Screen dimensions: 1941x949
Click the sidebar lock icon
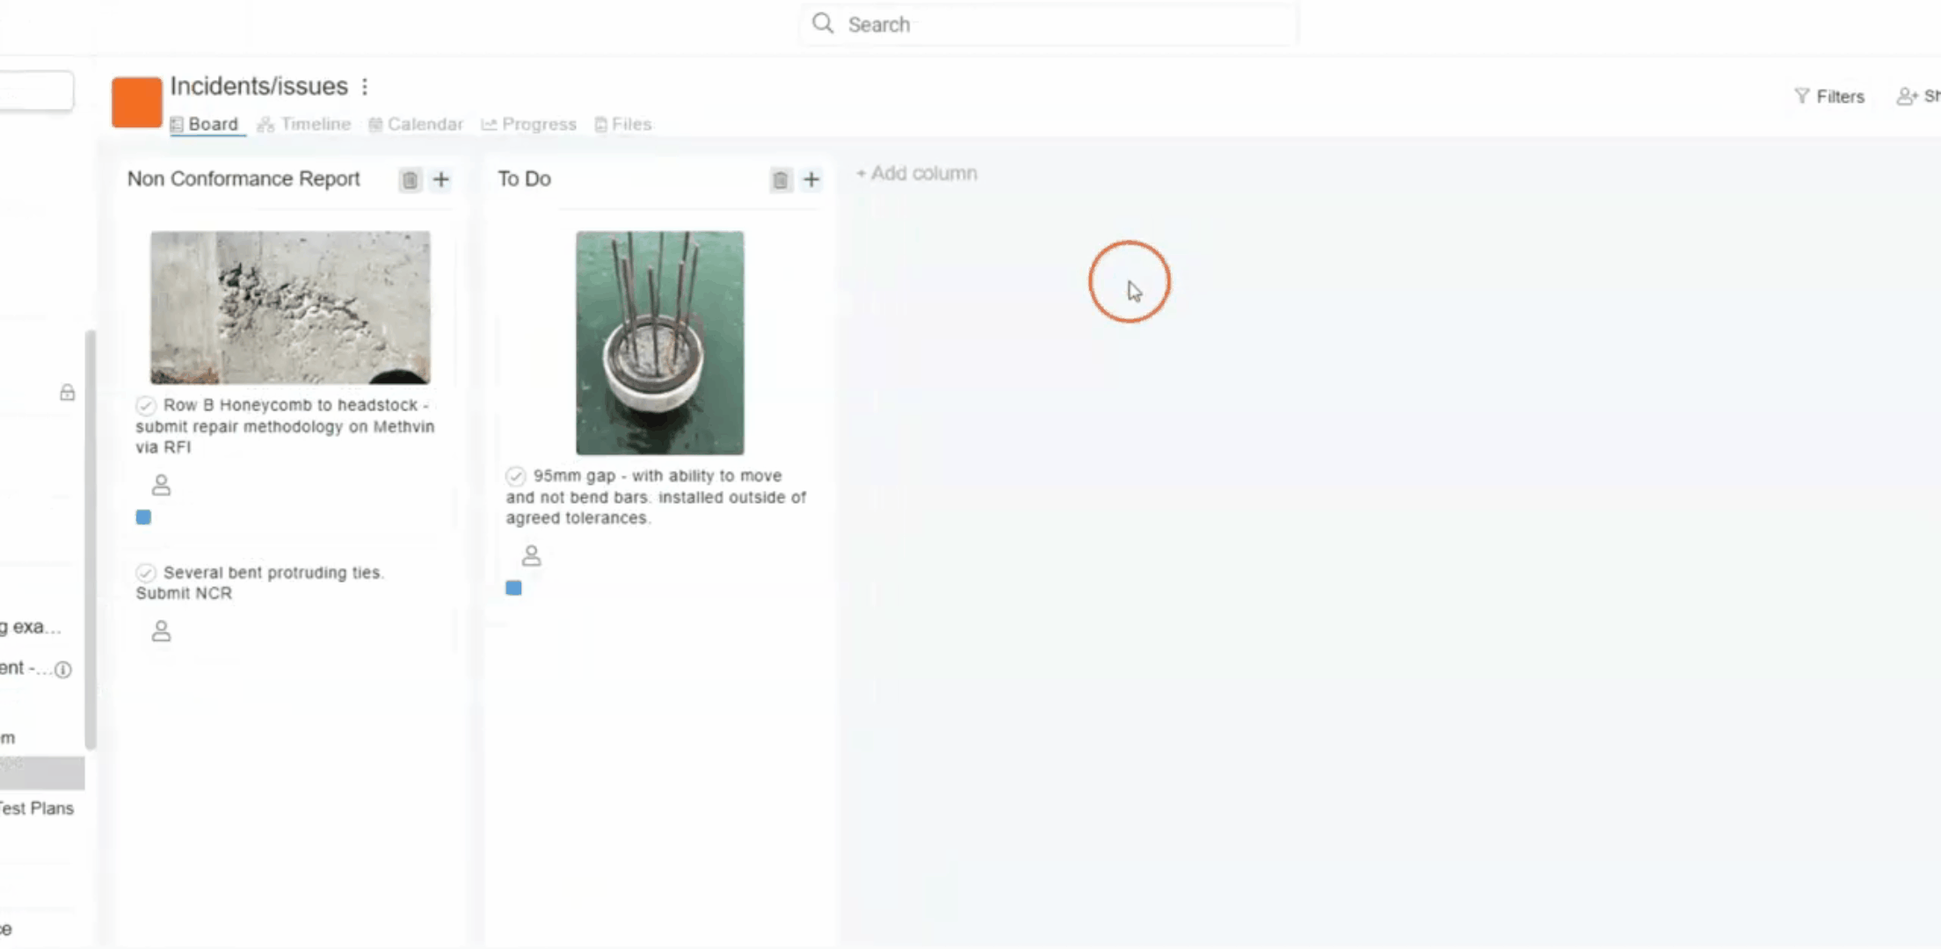(x=68, y=393)
